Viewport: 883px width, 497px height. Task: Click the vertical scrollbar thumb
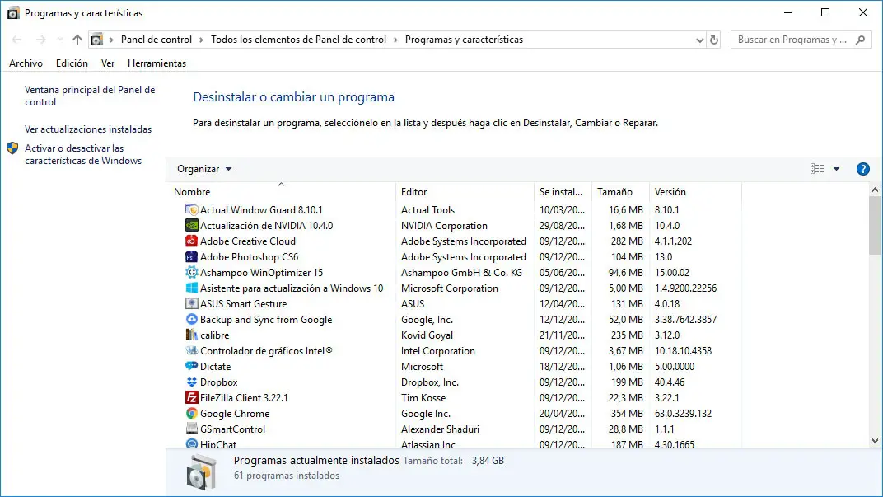[x=875, y=225]
